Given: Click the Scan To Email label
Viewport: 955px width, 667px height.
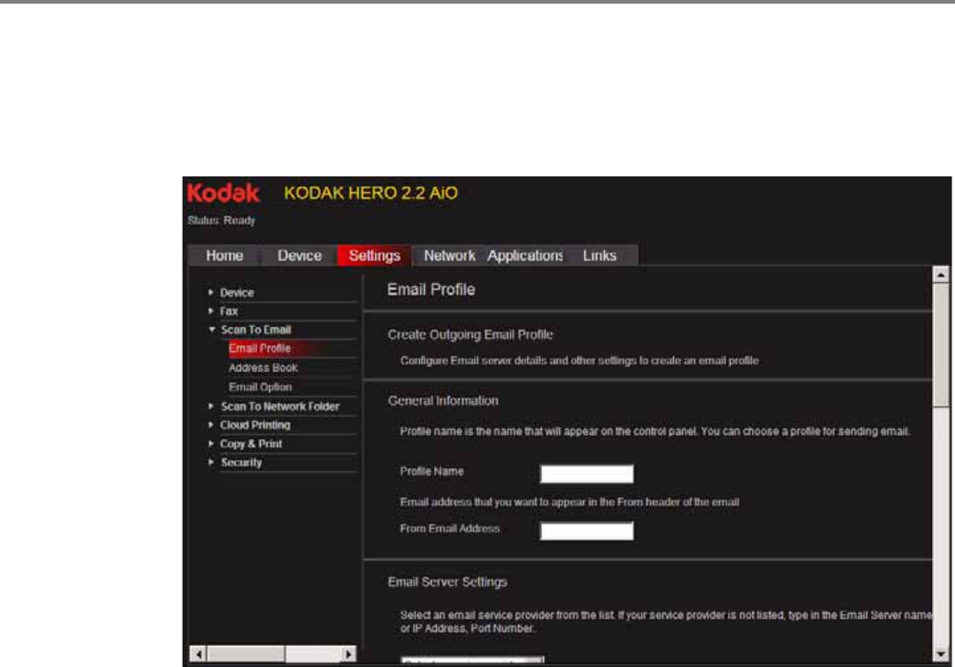Looking at the screenshot, I should click(256, 330).
